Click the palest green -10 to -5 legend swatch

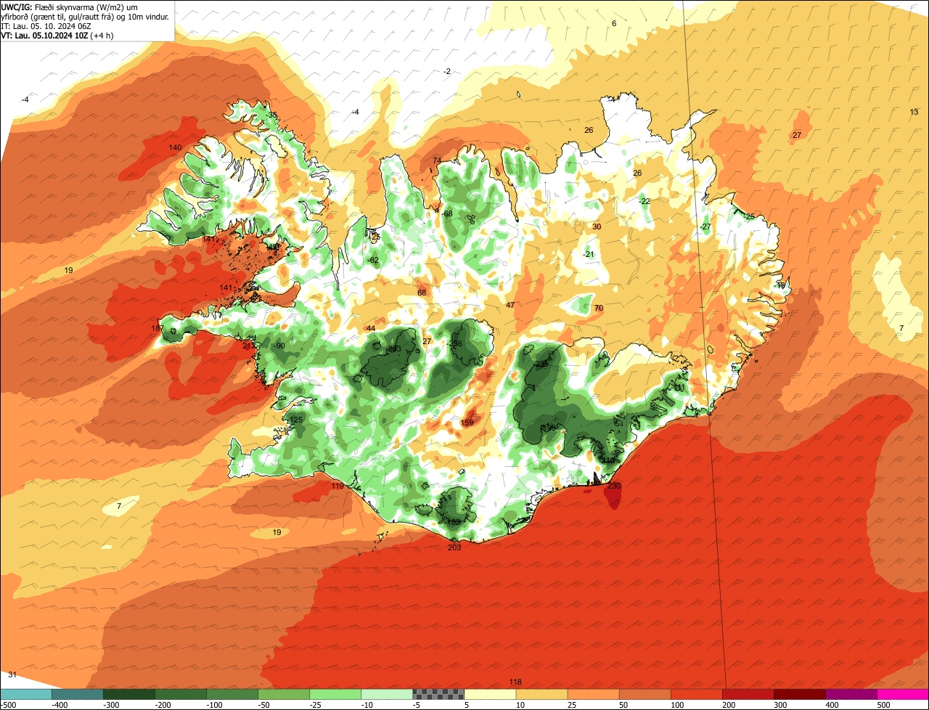(386, 694)
